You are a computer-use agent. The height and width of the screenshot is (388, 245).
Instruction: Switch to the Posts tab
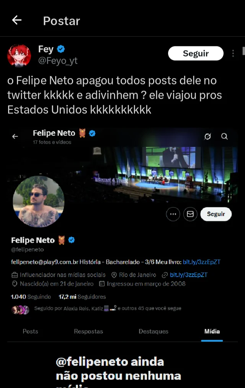pos(30,331)
